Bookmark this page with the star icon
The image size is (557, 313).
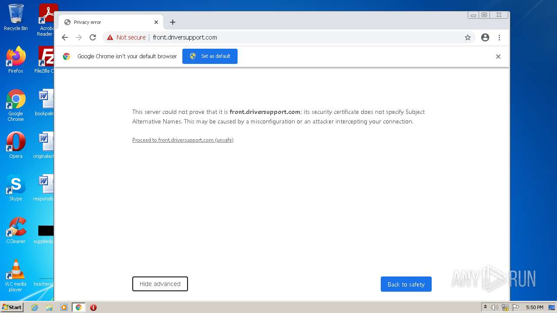click(x=468, y=37)
